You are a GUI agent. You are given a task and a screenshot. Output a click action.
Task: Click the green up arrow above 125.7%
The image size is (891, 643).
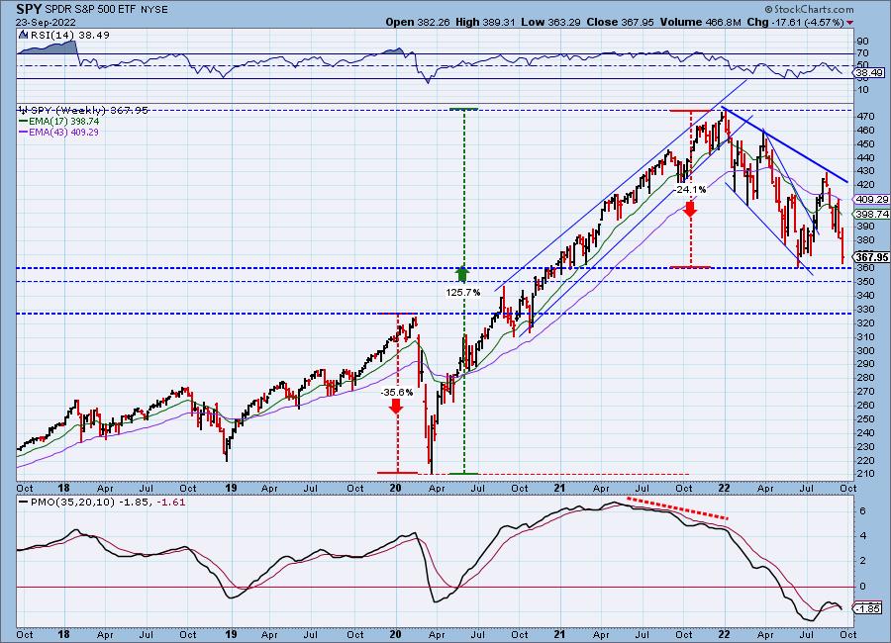point(463,274)
